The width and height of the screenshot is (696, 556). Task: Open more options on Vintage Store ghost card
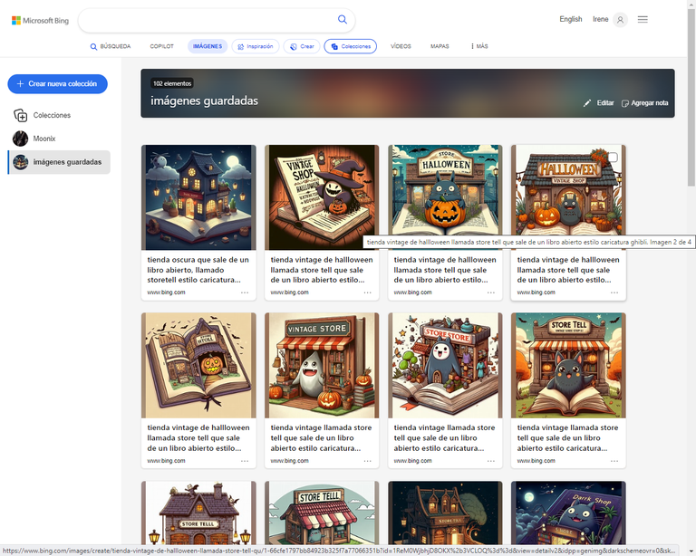(x=368, y=461)
